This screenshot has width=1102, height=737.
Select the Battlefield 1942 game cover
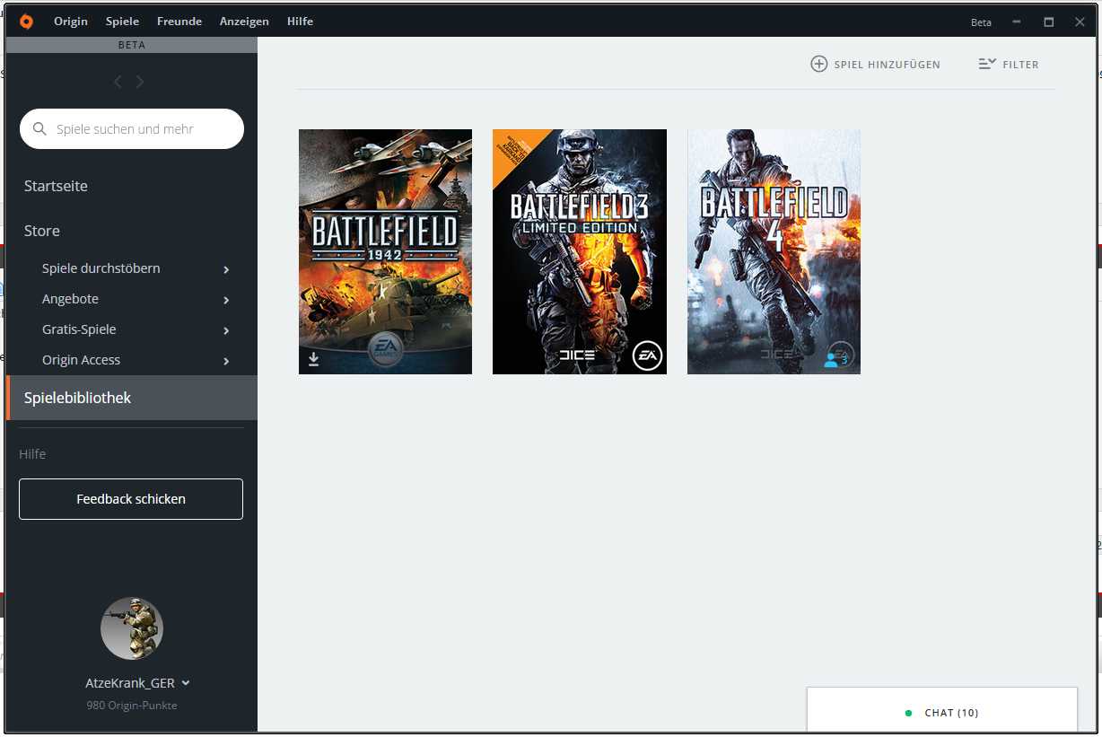coord(385,251)
